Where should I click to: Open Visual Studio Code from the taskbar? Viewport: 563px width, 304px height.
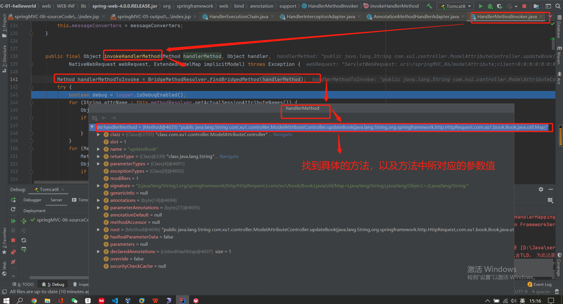pyautogui.click(x=115, y=300)
